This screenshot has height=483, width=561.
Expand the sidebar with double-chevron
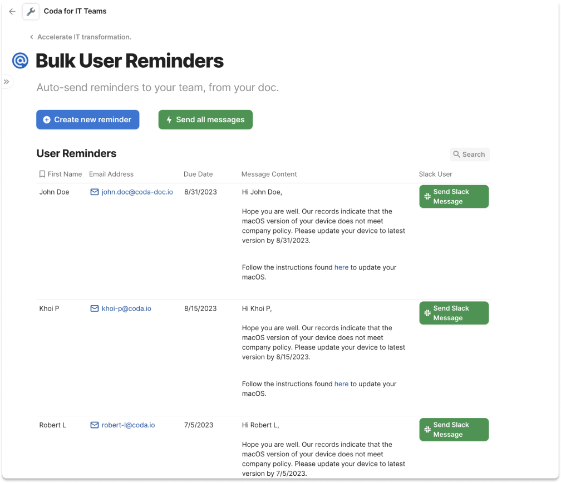(7, 82)
